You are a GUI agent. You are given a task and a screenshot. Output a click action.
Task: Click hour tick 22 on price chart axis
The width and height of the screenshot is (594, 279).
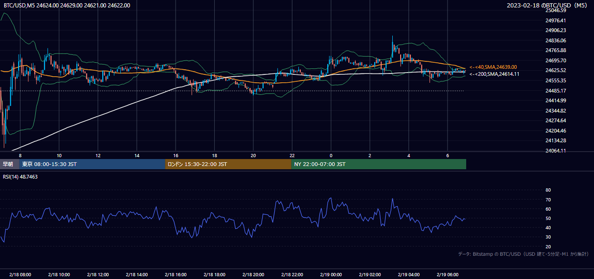[x=292, y=155]
